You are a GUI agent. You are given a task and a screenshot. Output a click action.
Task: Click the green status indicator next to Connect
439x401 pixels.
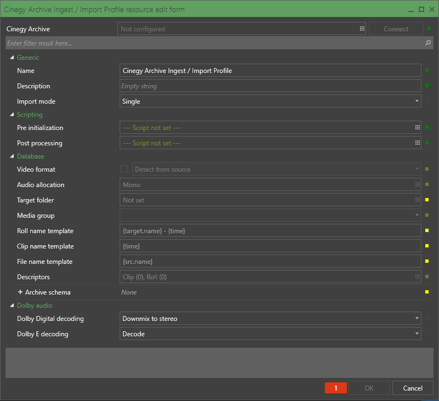(x=429, y=29)
